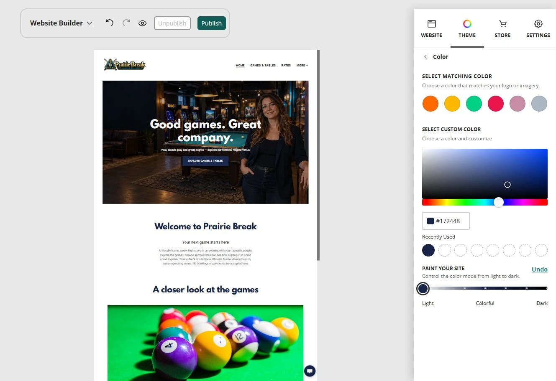
Task: Click the 'A closer look at the games' heading
Action: coord(205,290)
